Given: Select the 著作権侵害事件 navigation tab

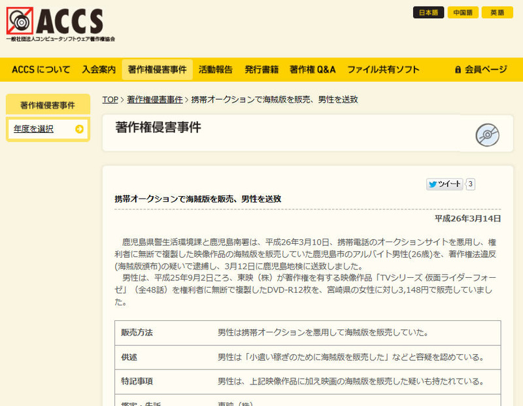Looking at the screenshot, I should click(157, 70).
